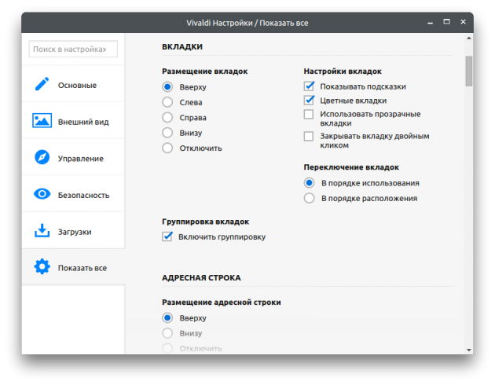Click the Настройки вкладок subheading
The height and width of the screenshot is (385, 495).
coord(343,71)
